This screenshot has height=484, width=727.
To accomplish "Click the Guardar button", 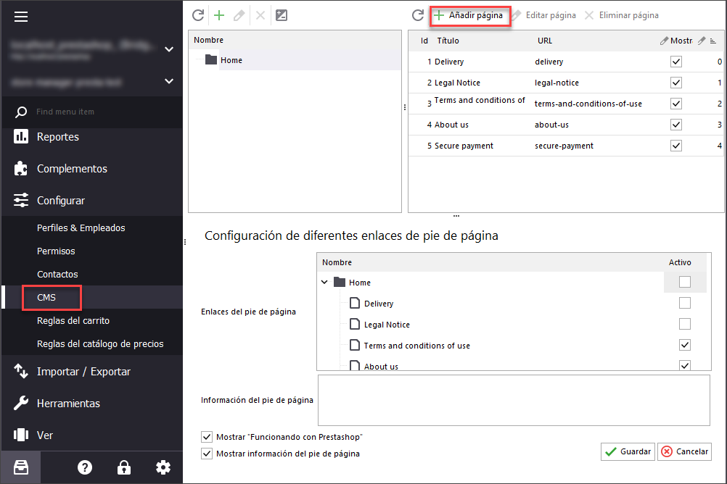I will pyautogui.click(x=628, y=451).
